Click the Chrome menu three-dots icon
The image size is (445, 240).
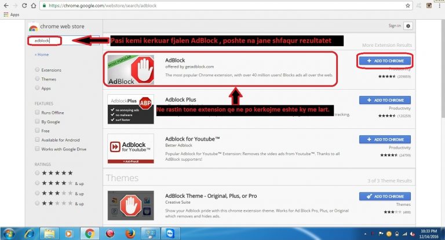tap(439, 5)
